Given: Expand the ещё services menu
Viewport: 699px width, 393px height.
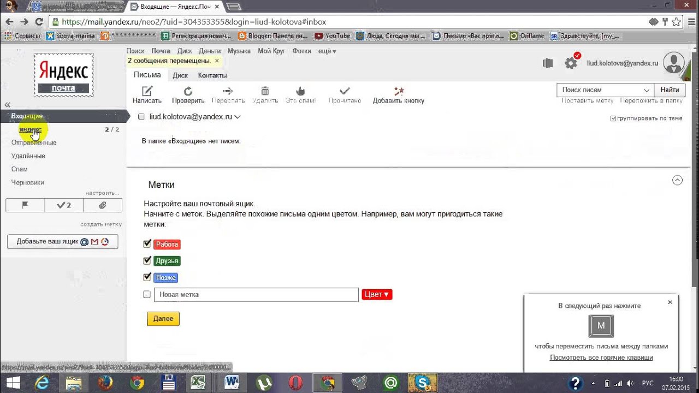Looking at the screenshot, I should point(327,51).
